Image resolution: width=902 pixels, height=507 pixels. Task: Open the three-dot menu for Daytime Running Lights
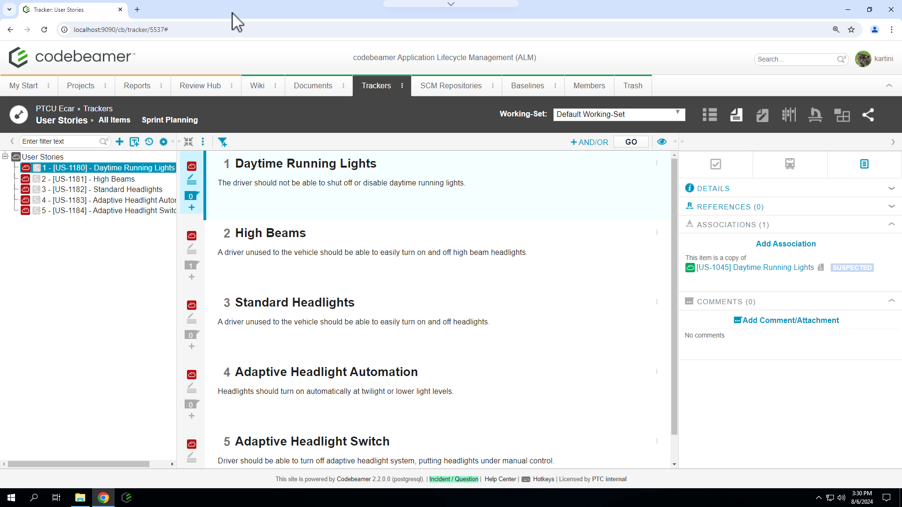657,163
